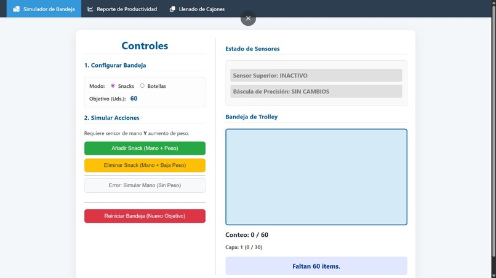Click the Reporte de Productividad chart icon
This screenshot has width=496, height=278.
[90, 9]
